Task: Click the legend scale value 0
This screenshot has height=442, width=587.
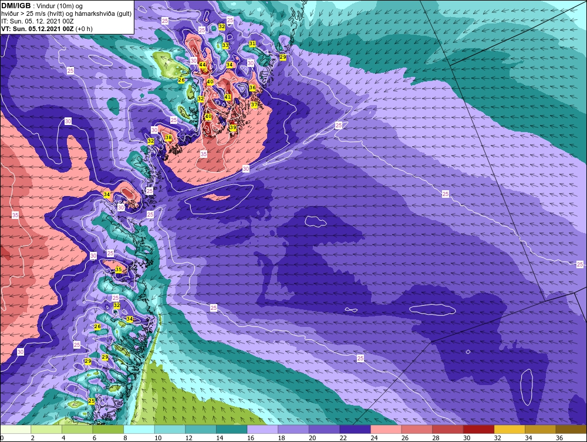Action: click(x=2, y=438)
